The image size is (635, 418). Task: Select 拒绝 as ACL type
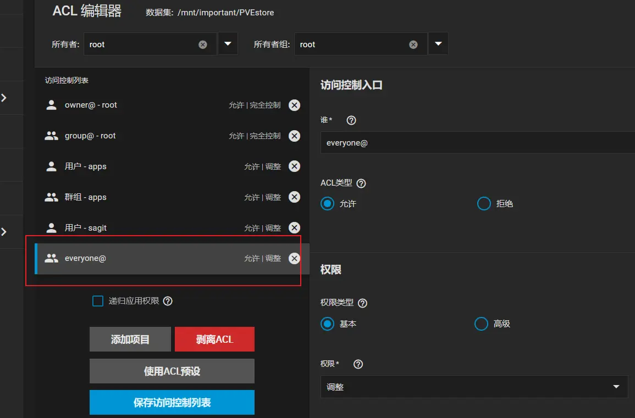(x=484, y=204)
